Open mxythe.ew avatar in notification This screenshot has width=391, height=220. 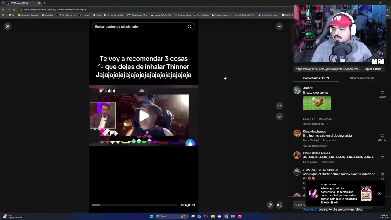coord(313,193)
